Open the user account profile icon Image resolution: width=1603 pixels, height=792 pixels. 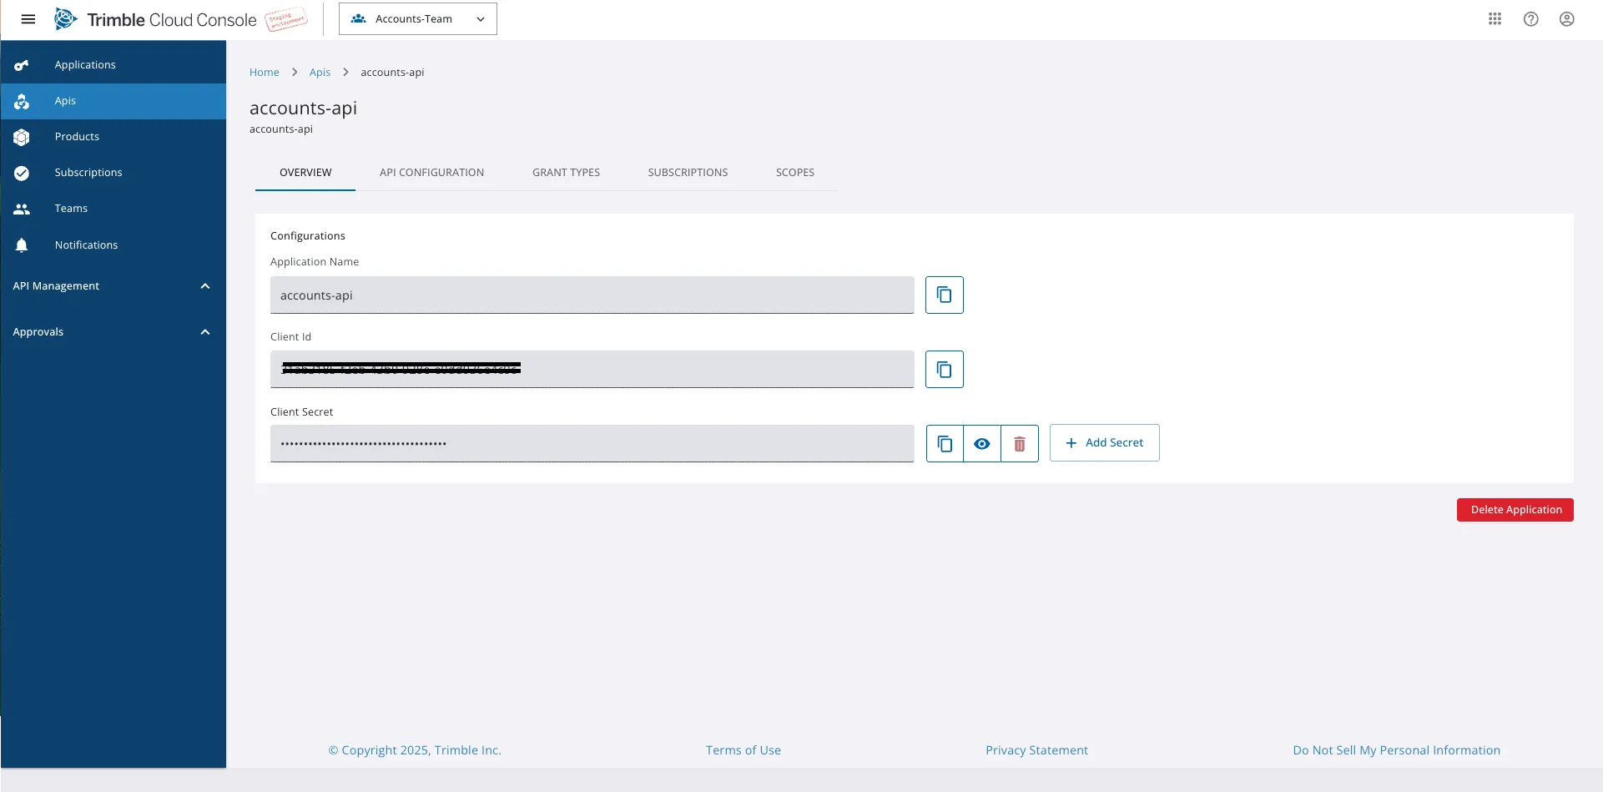pyautogui.click(x=1566, y=19)
